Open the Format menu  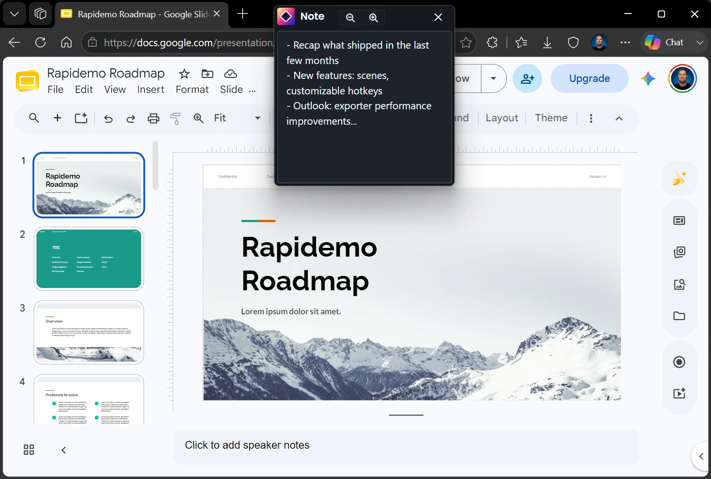click(x=192, y=90)
